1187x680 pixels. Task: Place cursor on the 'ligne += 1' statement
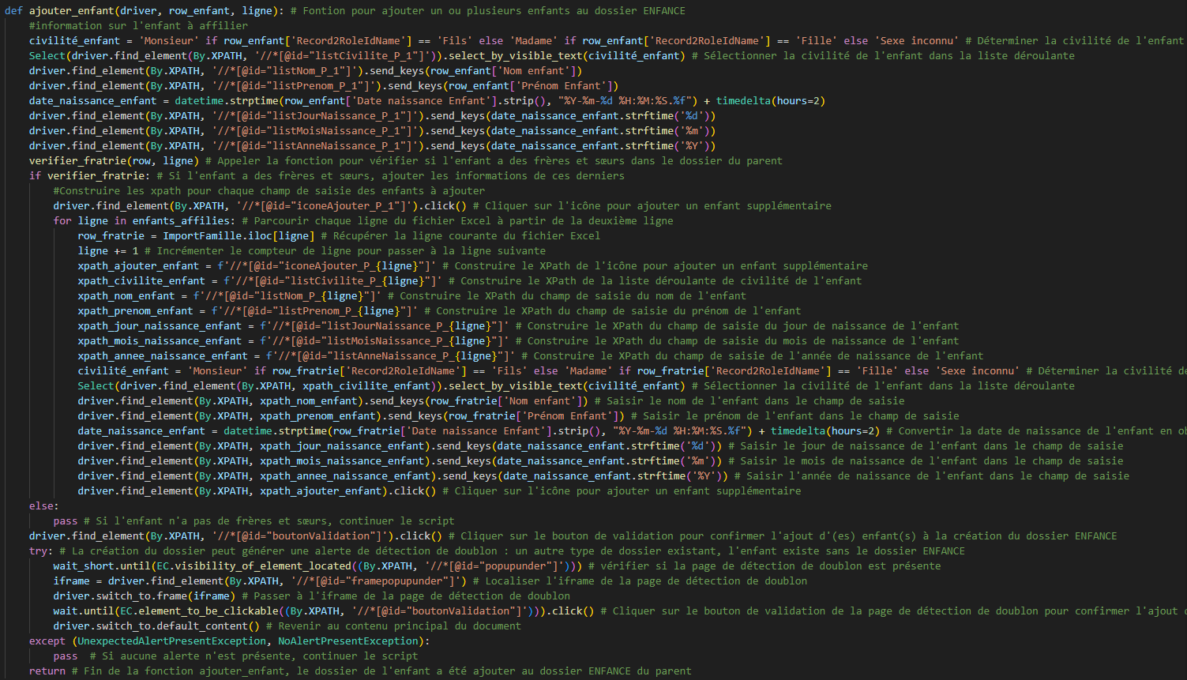[x=107, y=251]
